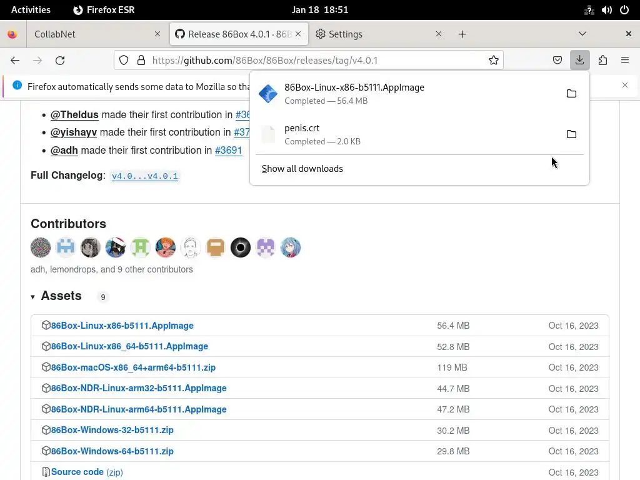The height and width of the screenshot is (480, 640).
Task: Download 86Box-NDR-Linux-arm32-b5111.AppImage
Action: point(138,388)
